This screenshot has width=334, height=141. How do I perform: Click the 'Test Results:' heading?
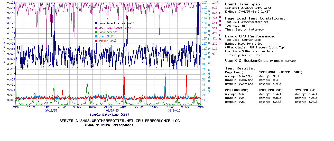240,68
